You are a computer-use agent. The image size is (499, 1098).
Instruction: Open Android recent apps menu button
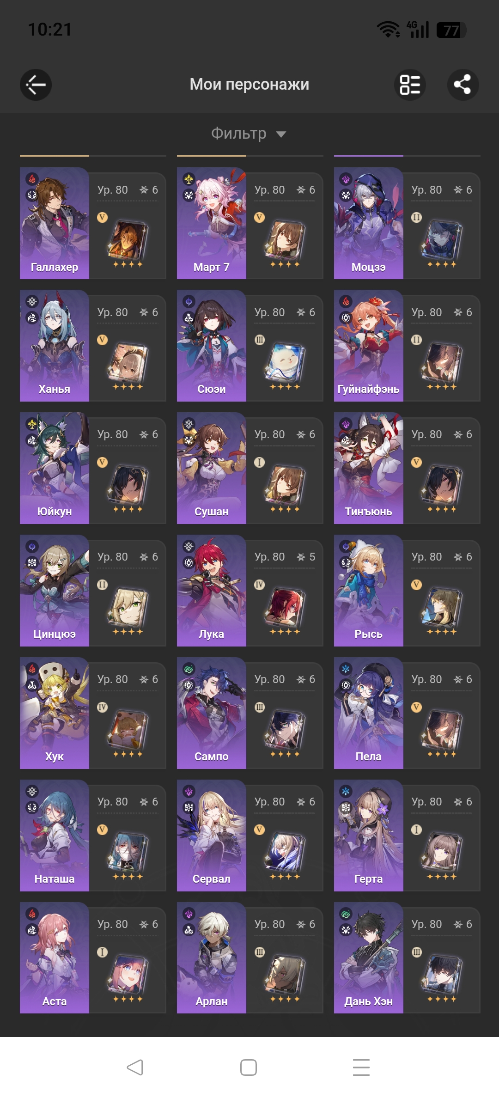(361, 1067)
